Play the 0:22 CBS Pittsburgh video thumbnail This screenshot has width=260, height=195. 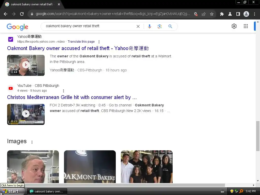point(26,114)
